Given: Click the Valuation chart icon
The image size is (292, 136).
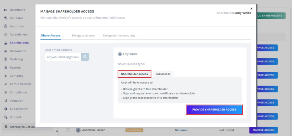Looking at the screenshot, I should tap(6, 101).
